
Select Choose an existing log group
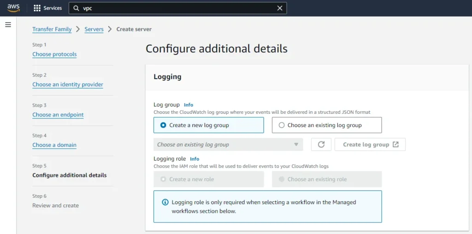(x=282, y=125)
